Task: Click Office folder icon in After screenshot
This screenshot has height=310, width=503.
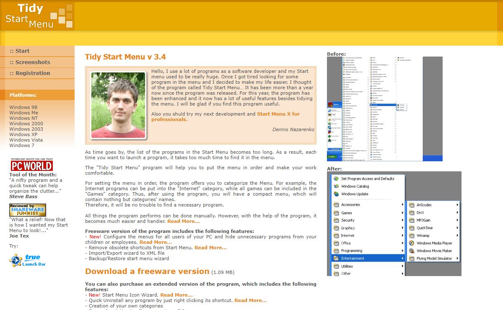Action: point(336,243)
